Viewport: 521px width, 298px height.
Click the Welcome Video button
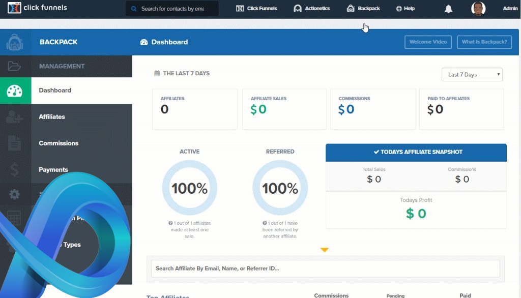pyautogui.click(x=428, y=42)
